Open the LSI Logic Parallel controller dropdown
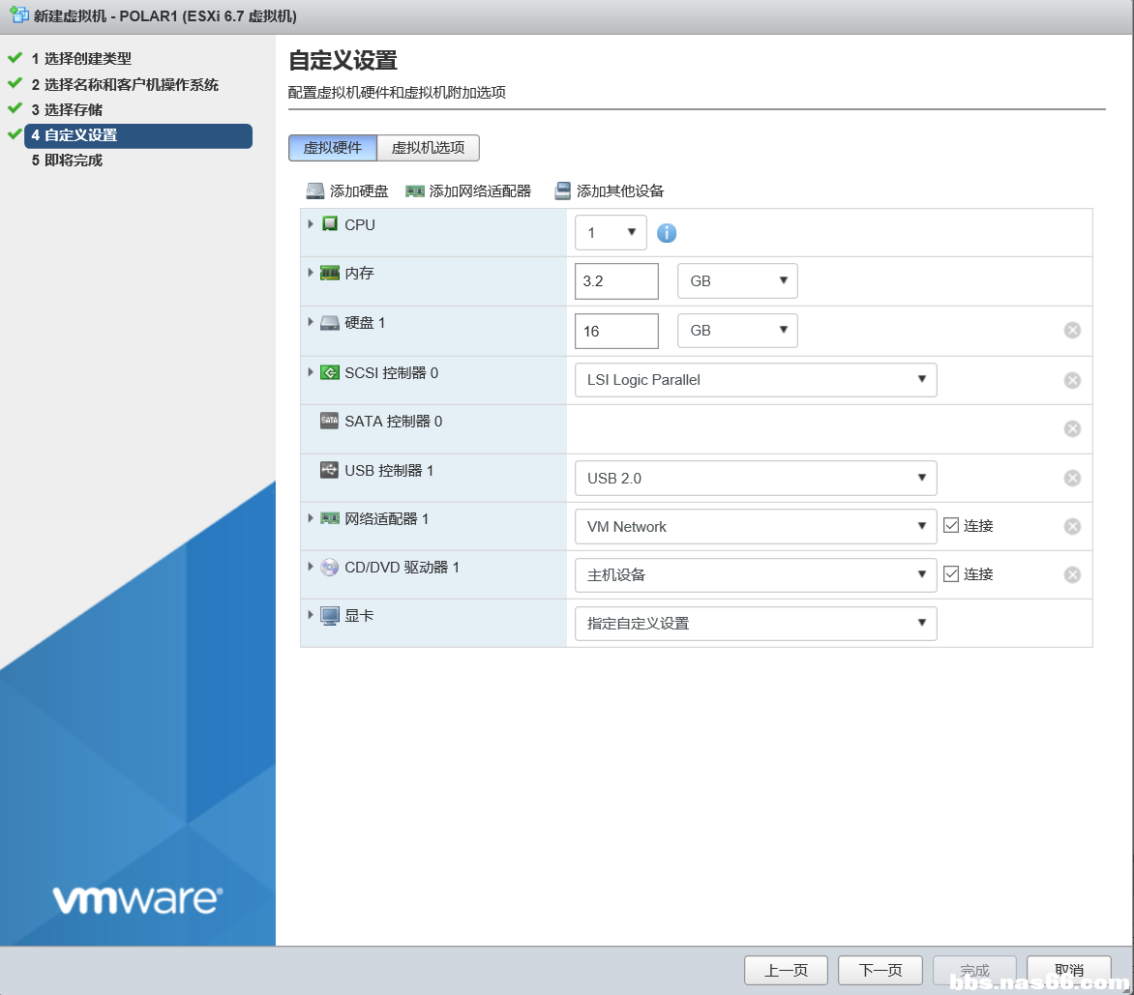 pyautogui.click(x=756, y=380)
